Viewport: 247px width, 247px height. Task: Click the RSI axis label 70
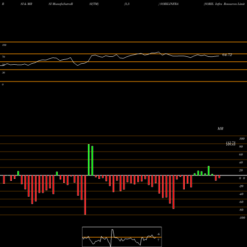click(x=3, y=57)
